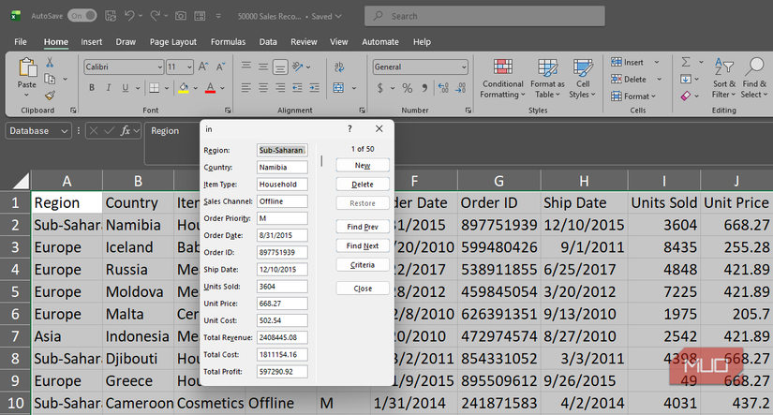
Task: Open Find & Select menu
Action: [754, 78]
